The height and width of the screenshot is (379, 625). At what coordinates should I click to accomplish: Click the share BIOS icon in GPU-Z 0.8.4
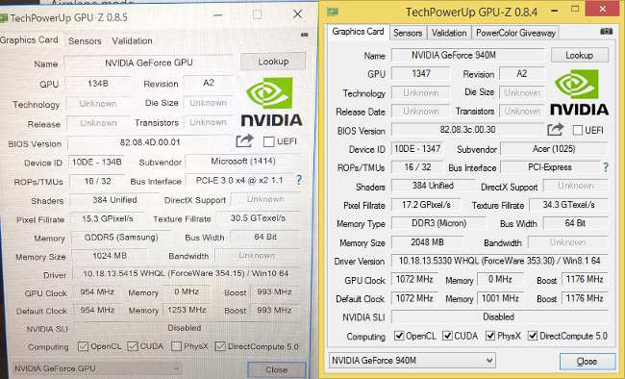555,129
